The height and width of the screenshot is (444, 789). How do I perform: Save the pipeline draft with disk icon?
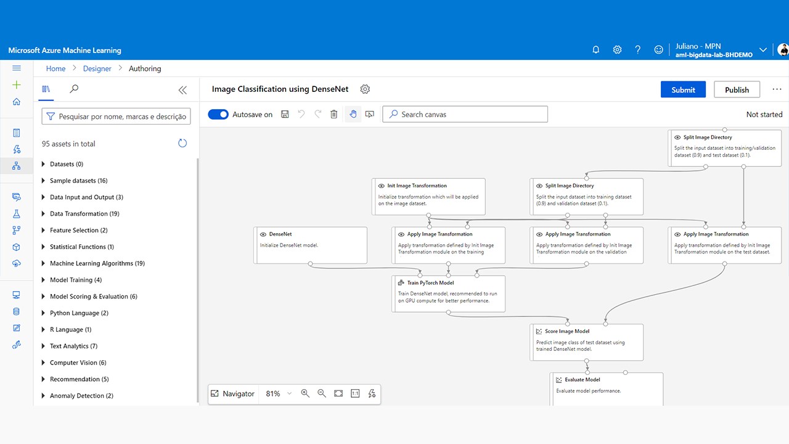click(x=285, y=114)
